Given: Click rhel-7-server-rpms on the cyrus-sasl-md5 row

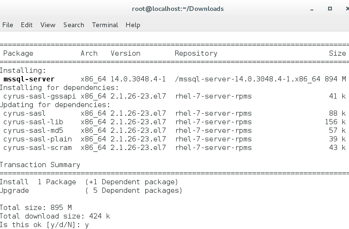Looking at the screenshot, I should (213, 130).
